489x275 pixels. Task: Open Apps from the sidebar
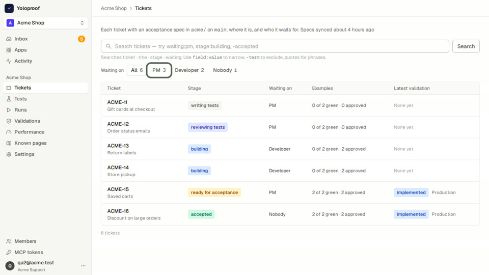(45, 50)
